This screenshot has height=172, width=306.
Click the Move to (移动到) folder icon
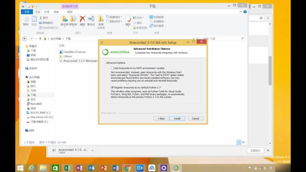point(64,19)
